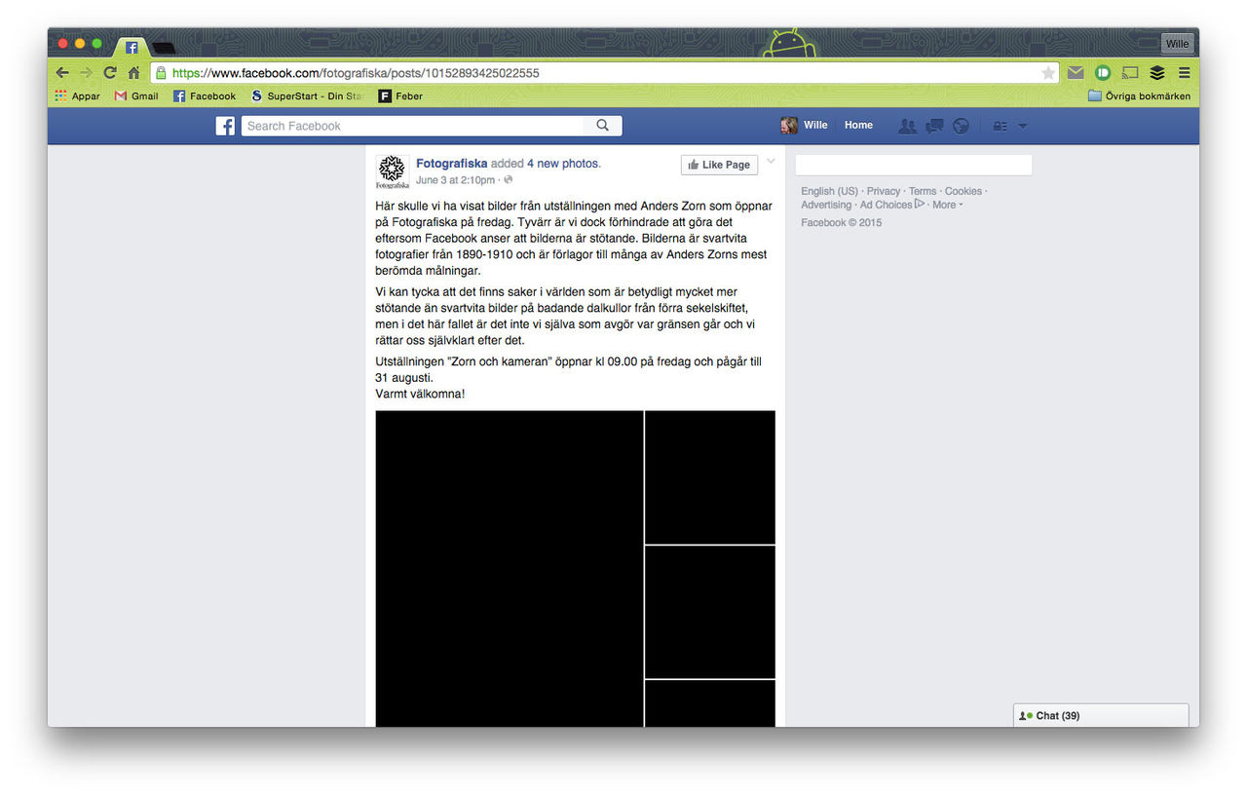The height and width of the screenshot is (795, 1247).
Task: Open the Chrome hamburger menu
Action: [x=1184, y=73]
